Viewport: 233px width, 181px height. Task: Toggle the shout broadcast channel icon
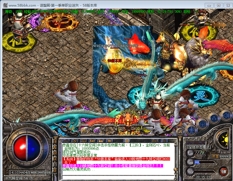pos(55,142)
